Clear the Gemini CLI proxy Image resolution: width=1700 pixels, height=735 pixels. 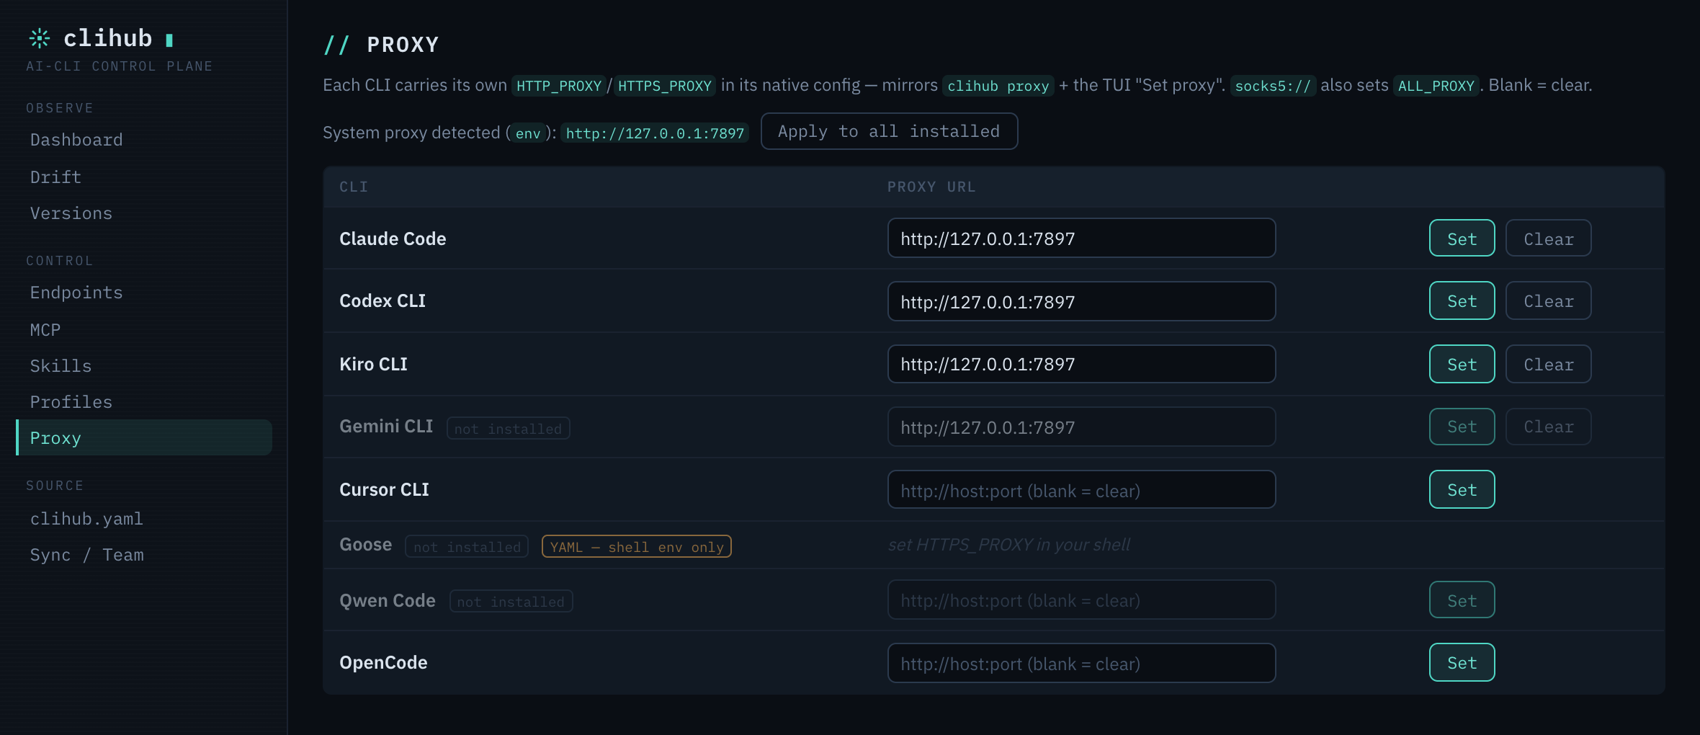coord(1548,427)
